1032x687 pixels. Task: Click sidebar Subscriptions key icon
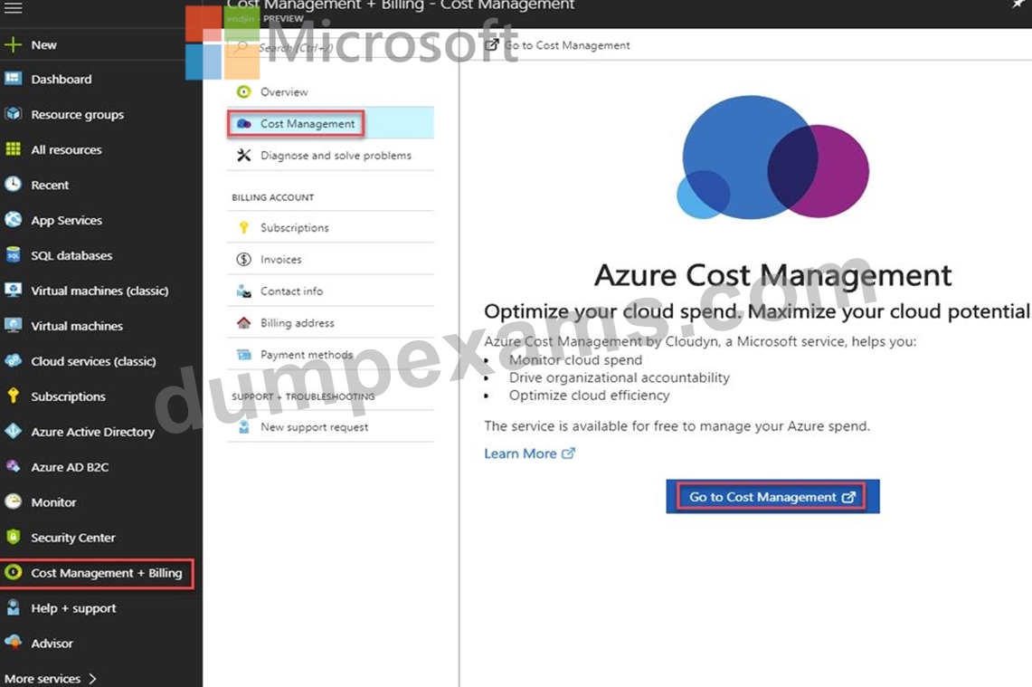14,396
